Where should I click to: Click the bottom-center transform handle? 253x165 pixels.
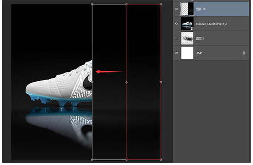point(126,160)
